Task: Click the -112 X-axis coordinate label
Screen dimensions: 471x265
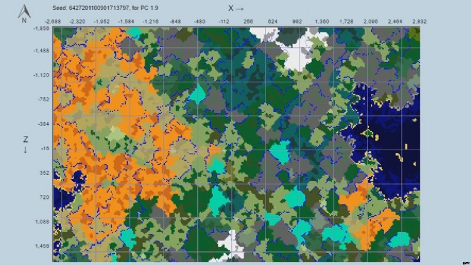Action: tap(224, 22)
